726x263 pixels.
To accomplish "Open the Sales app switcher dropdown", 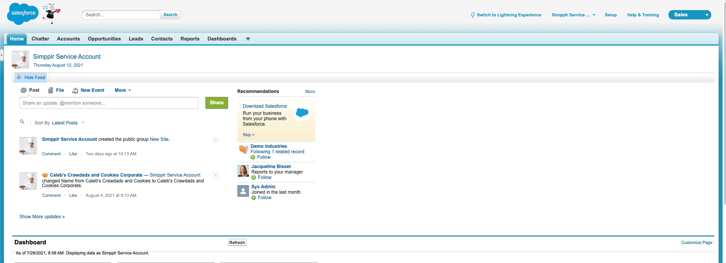I will click(x=690, y=15).
